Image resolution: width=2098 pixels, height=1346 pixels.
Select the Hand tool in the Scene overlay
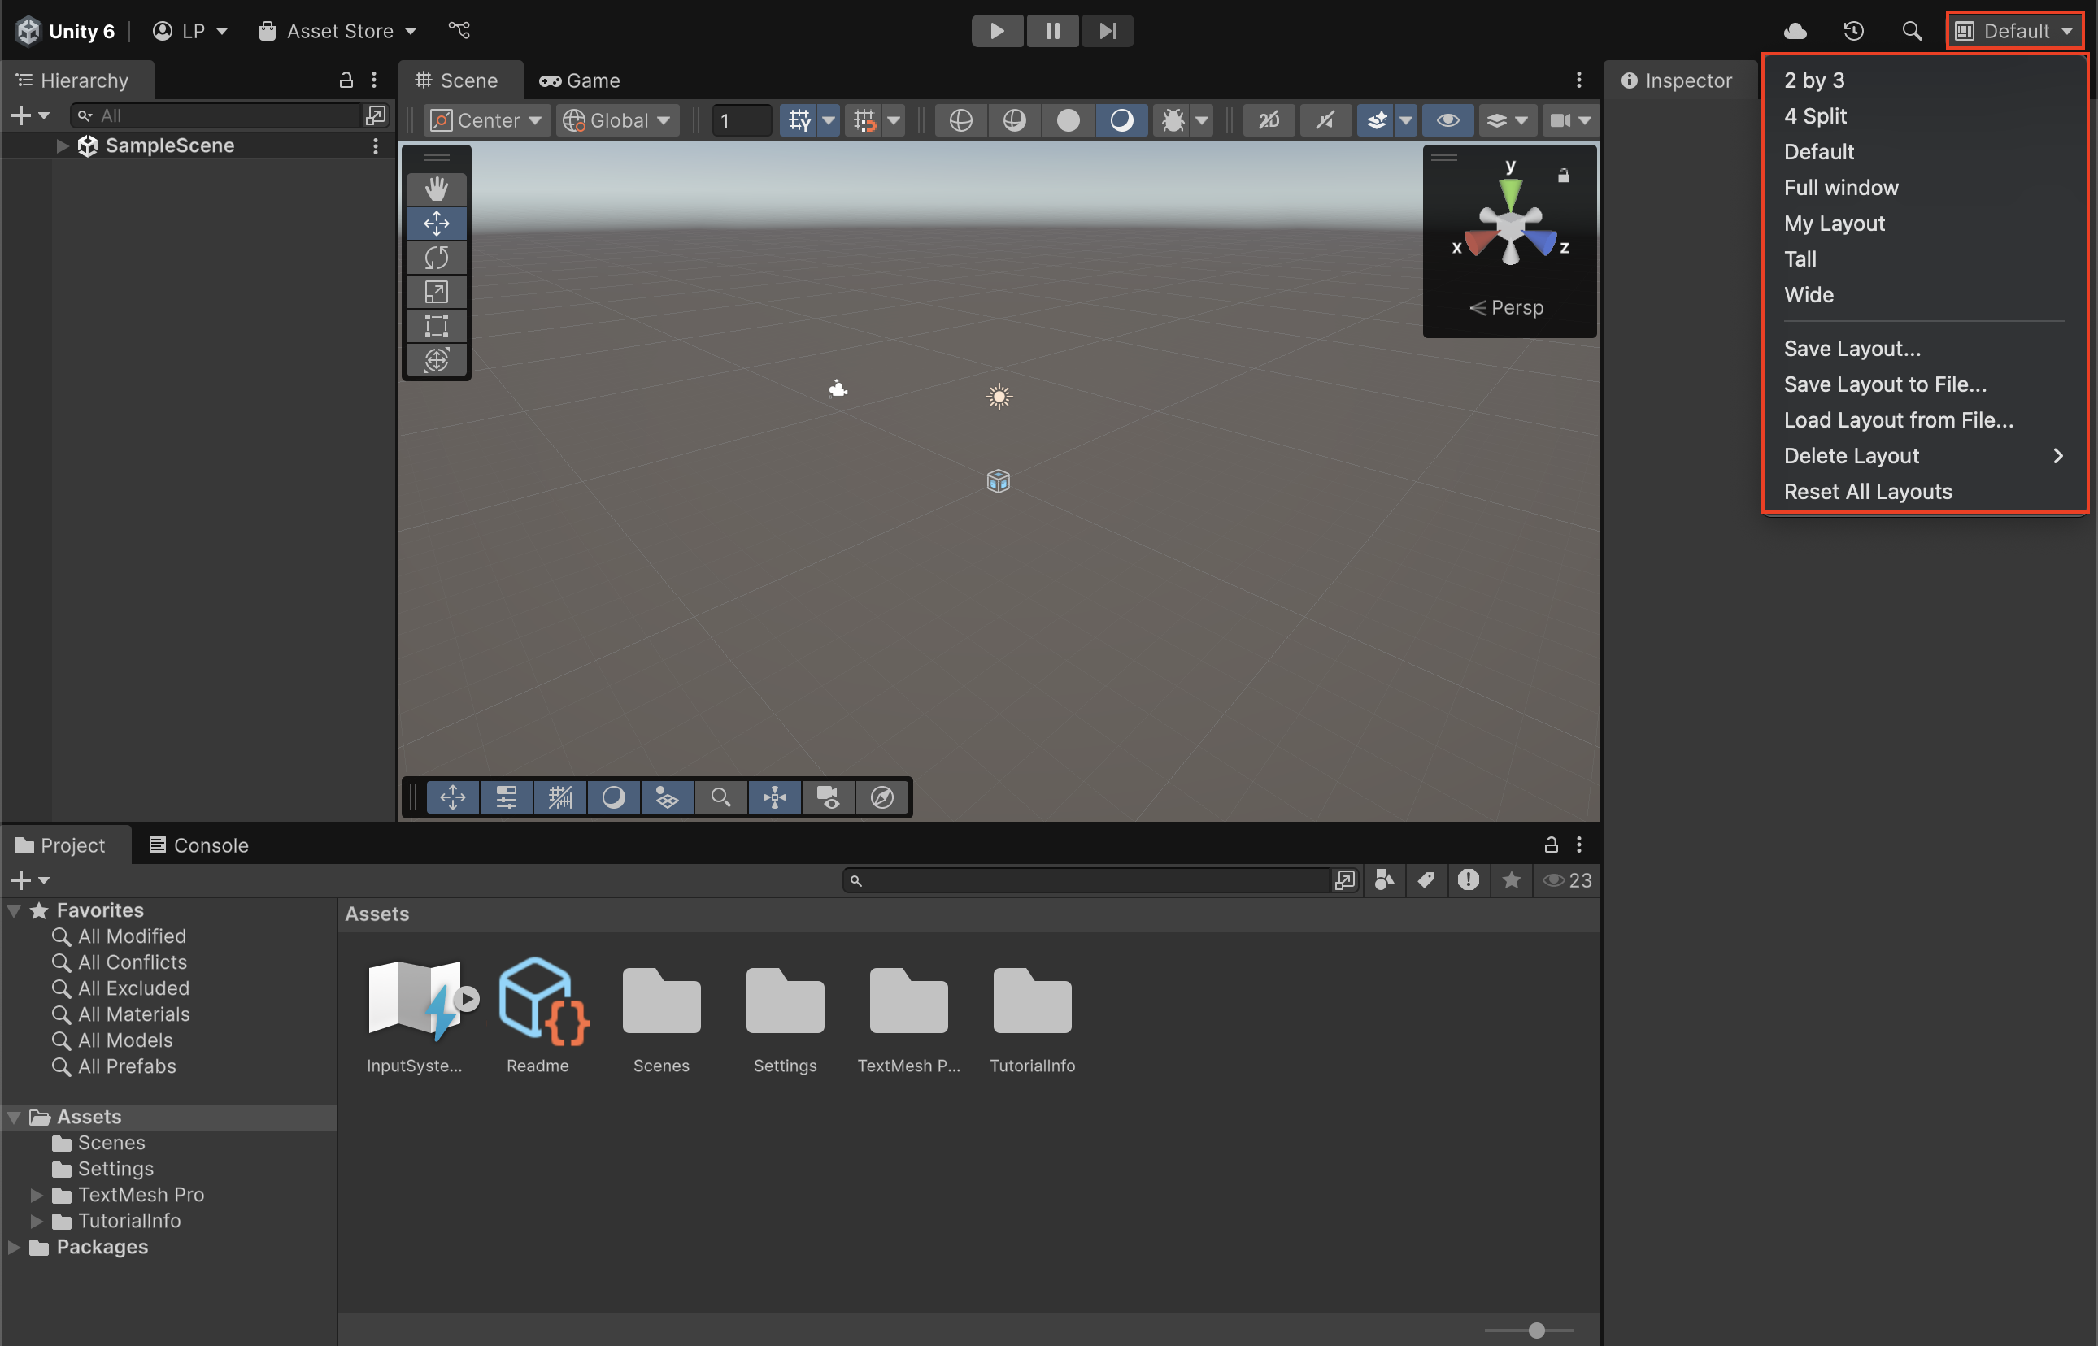coord(436,188)
